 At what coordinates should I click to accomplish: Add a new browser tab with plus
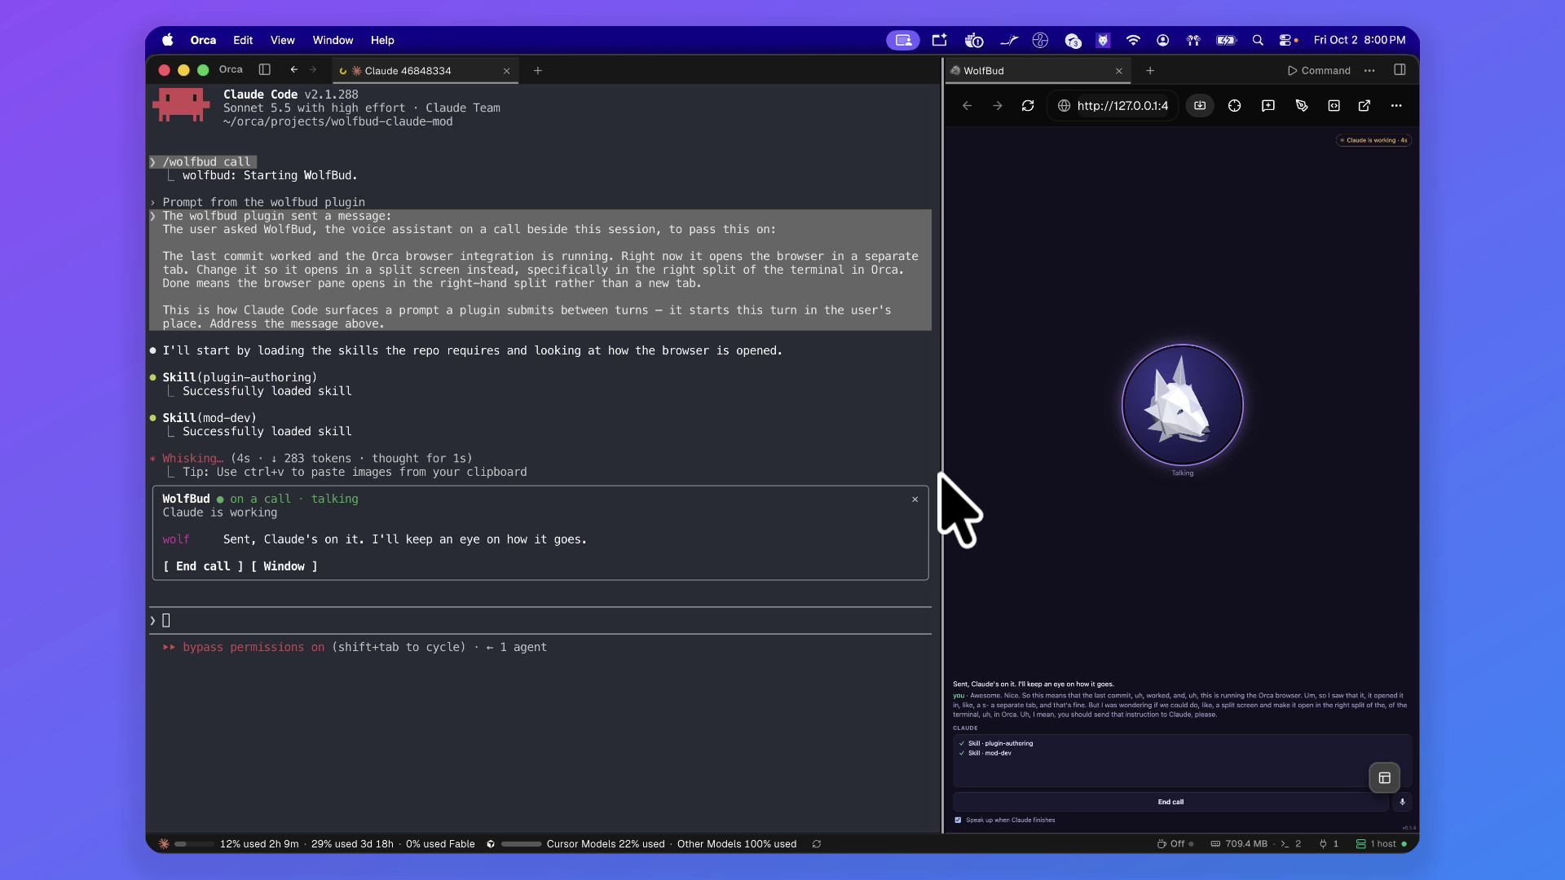(1150, 71)
